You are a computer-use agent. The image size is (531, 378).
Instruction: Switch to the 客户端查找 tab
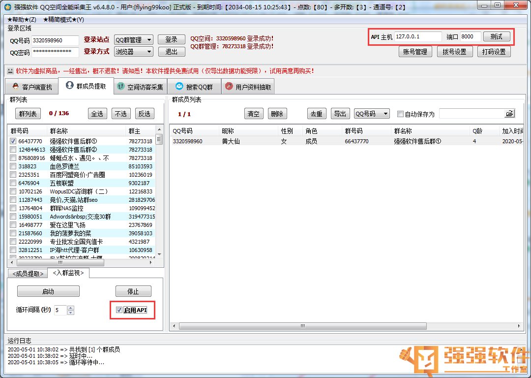[32, 87]
